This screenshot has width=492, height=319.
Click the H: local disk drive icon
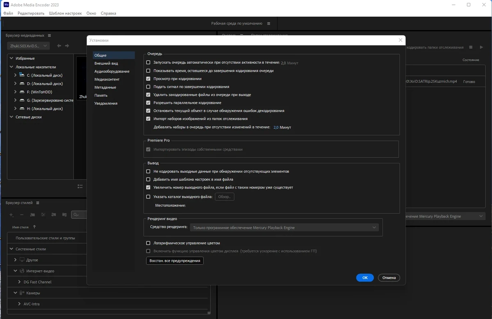coord(22,109)
